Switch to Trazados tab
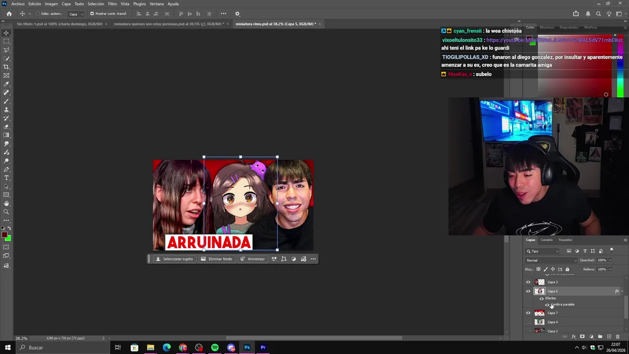This screenshot has width=629, height=354. point(565,240)
